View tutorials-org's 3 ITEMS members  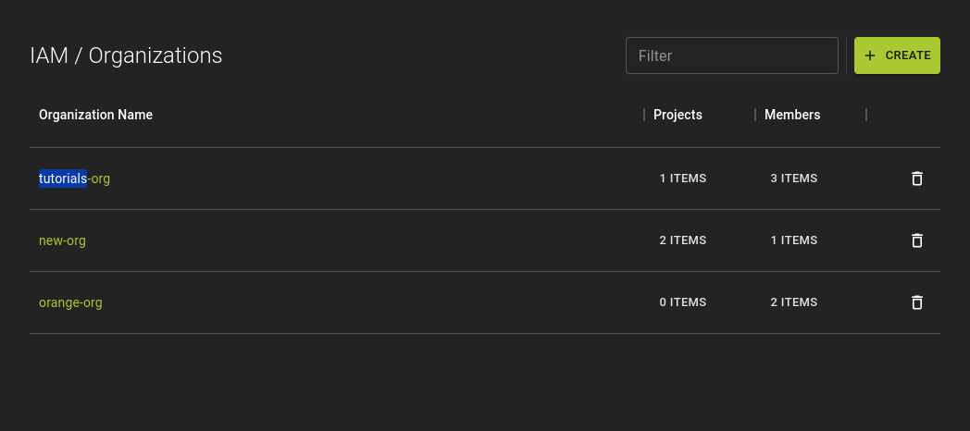794,179
